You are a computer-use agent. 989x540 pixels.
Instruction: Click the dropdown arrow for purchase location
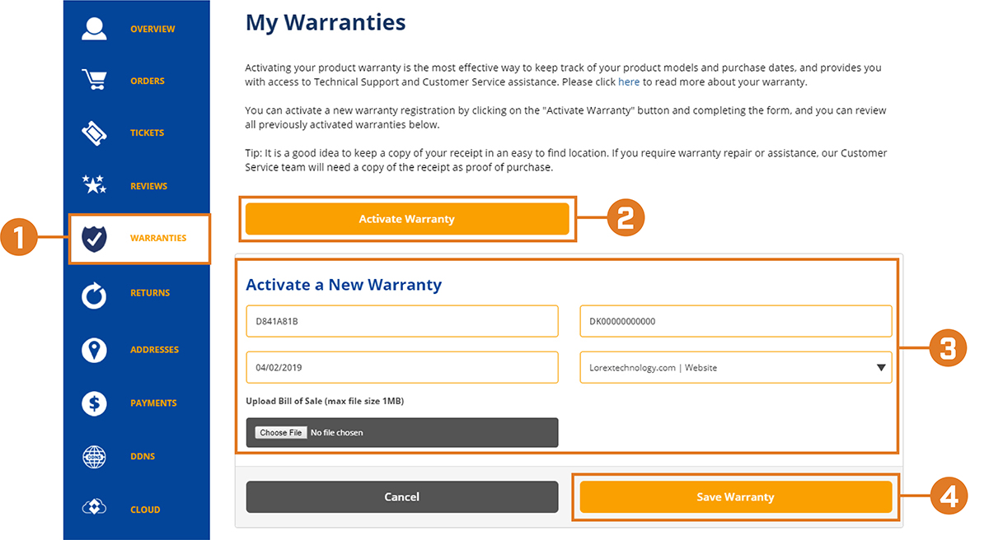click(880, 368)
